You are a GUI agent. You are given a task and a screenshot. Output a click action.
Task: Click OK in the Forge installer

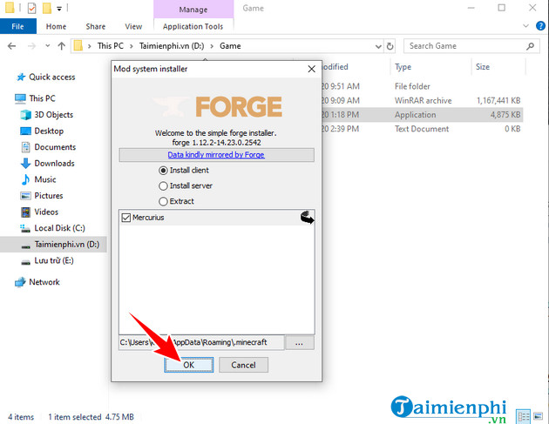click(188, 365)
